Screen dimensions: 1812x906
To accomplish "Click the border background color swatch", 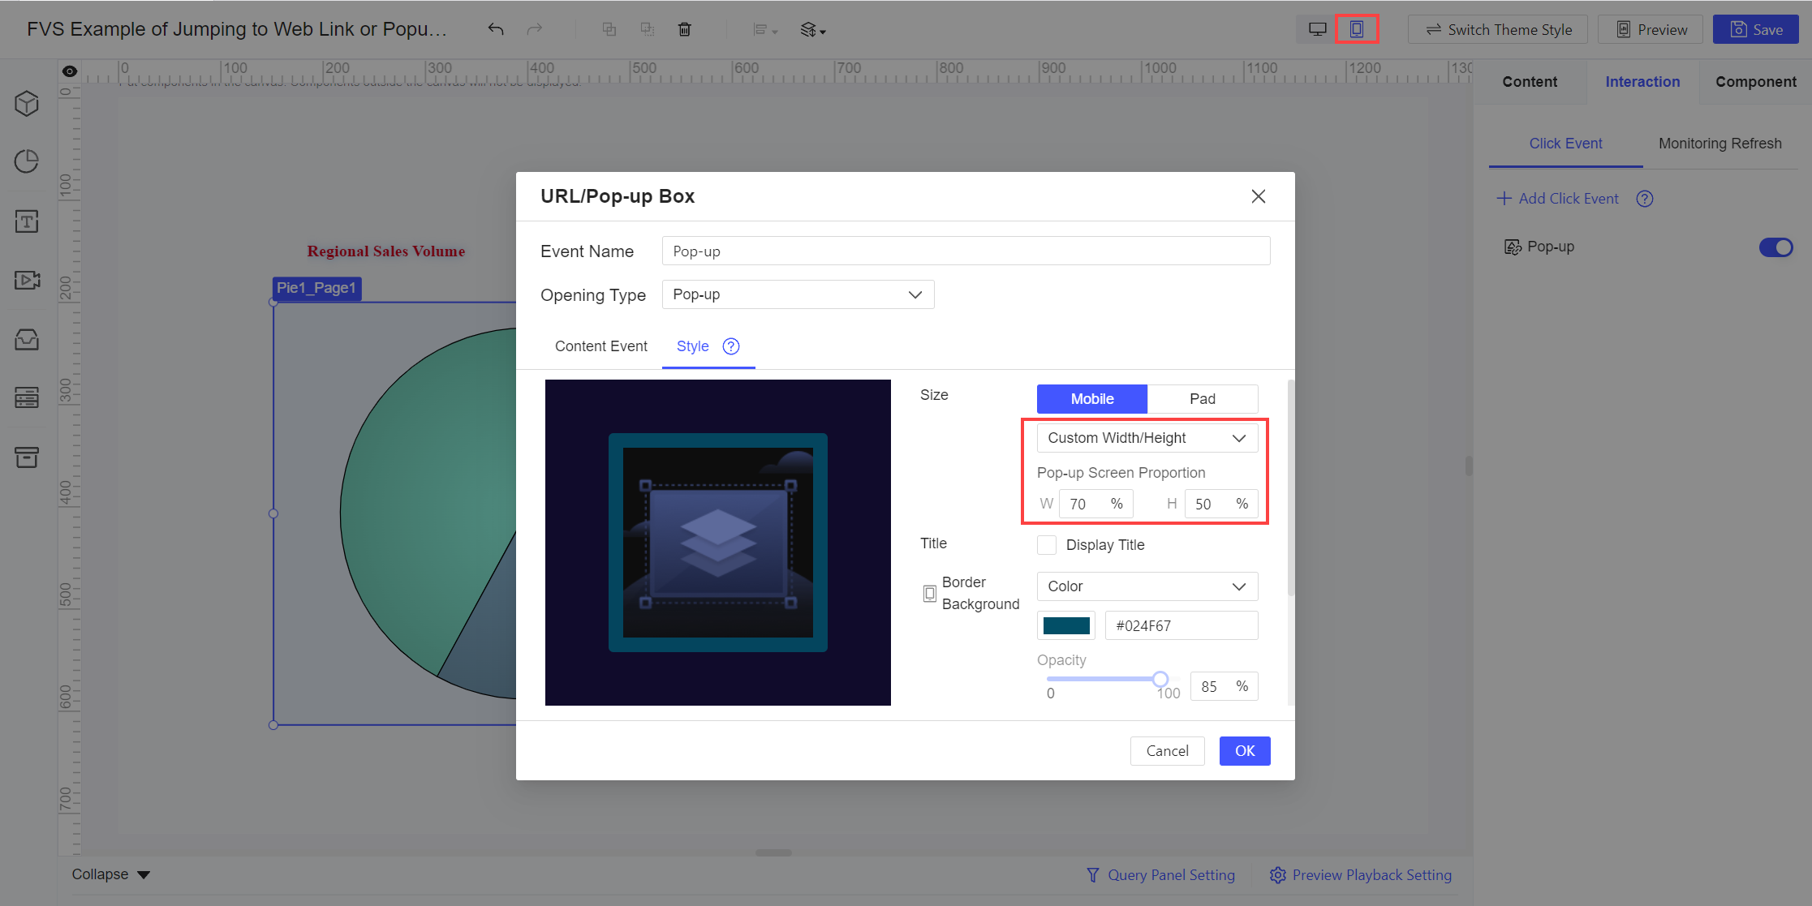I will (x=1066, y=625).
